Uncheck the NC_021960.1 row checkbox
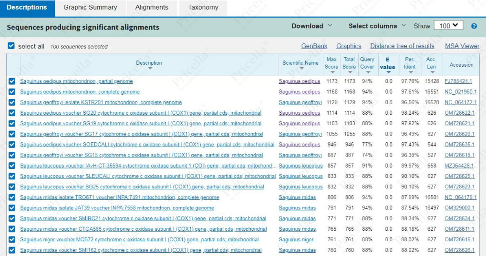This screenshot has width=486, height=256. pyautogui.click(x=12, y=92)
